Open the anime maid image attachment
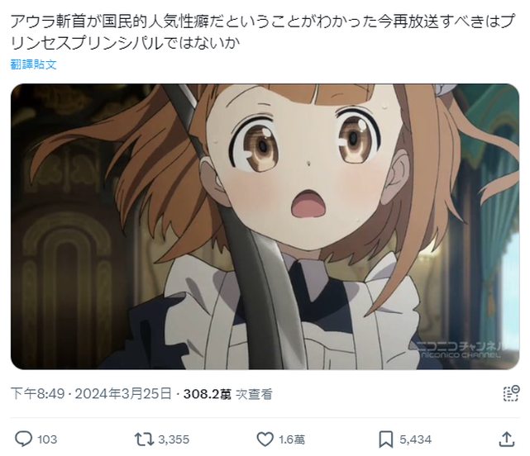 pyautogui.click(x=265, y=226)
